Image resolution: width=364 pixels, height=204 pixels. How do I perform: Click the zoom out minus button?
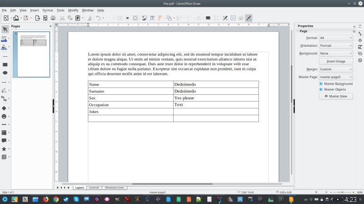pyautogui.click(x=331, y=192)
